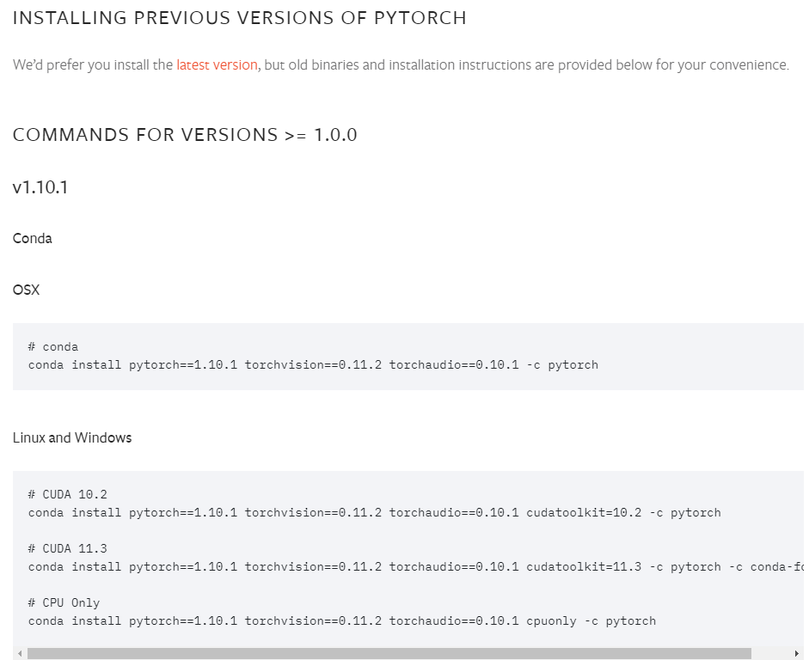The image size is (809, 660).
Task: Click the cpuonly conda install command
Action: (342, 621)
